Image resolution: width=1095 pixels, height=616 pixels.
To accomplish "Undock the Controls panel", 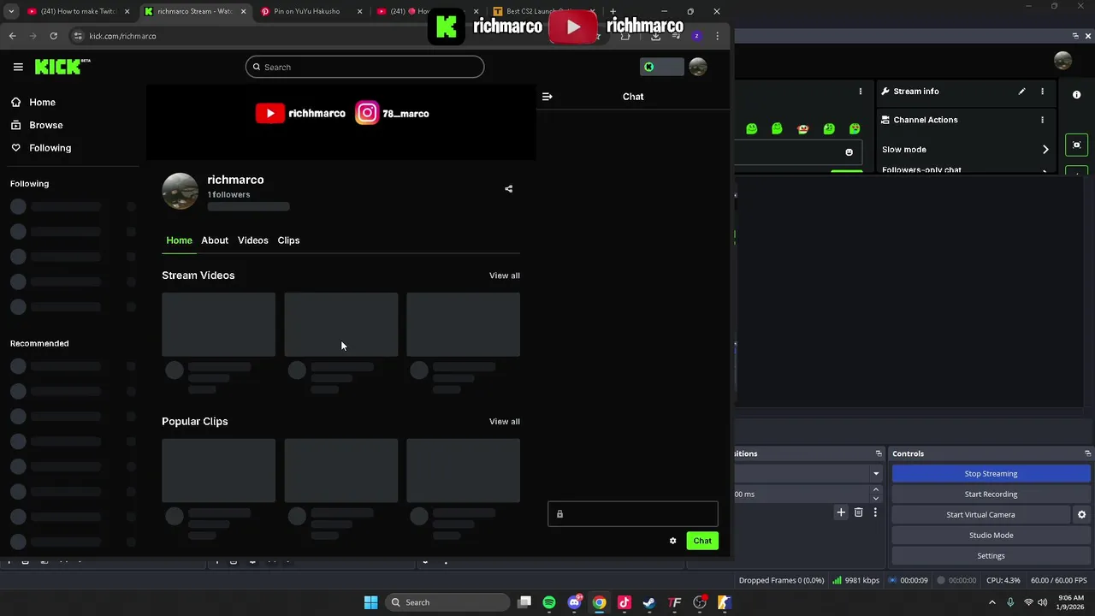I will (x=1087, y=453).
